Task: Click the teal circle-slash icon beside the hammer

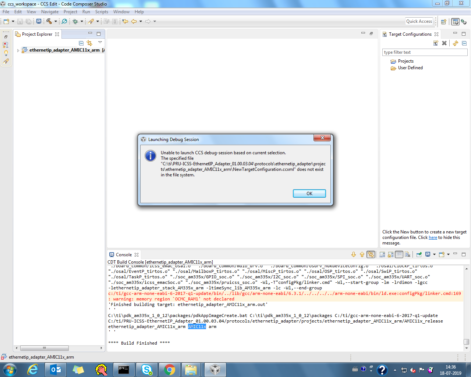Action: (x=64, y=21)
